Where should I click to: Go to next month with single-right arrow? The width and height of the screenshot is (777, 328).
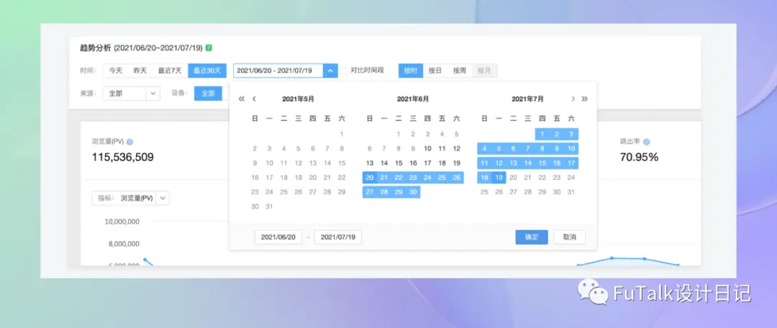[x=573, y=99]
